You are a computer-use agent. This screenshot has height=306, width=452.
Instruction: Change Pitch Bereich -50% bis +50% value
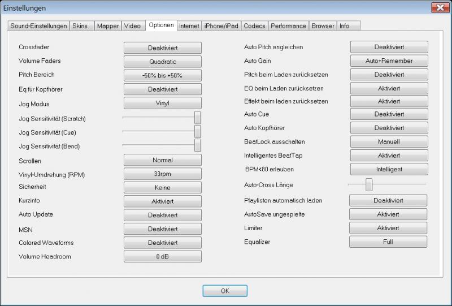point(163,76)
